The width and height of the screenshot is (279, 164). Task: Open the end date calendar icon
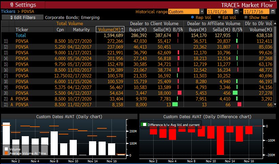(273, 12)
